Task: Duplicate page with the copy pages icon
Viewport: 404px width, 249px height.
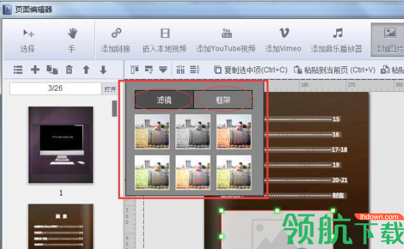Action: tap(52, 70)
